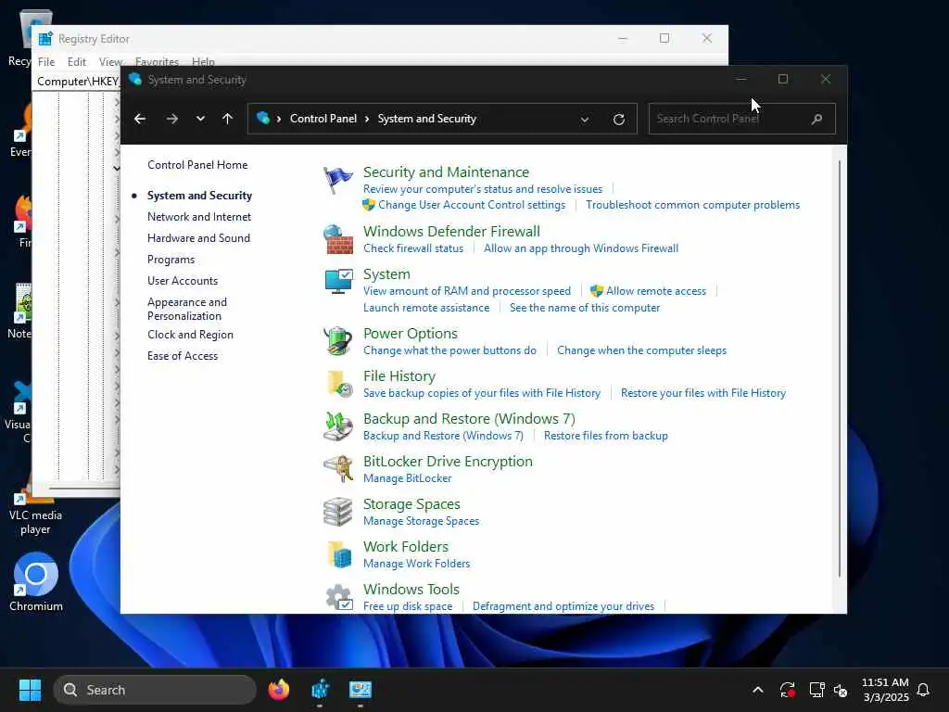Image resolution: width=949 pixels, height=712 pixels.
Task: Open the VLC media player desktop shortcut
Action: click(x=35, y=507)
